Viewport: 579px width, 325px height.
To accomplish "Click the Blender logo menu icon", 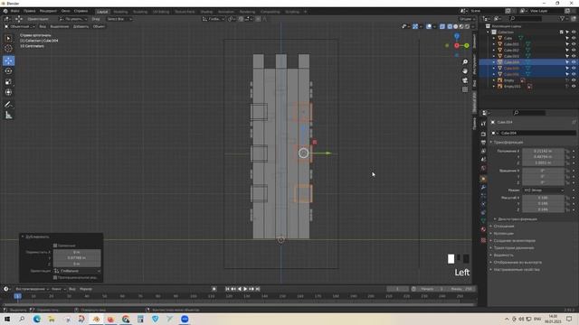I will pos(5,11).
